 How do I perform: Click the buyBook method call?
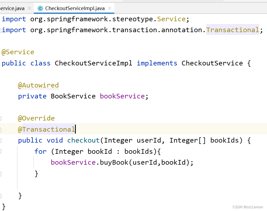(114, 162)
